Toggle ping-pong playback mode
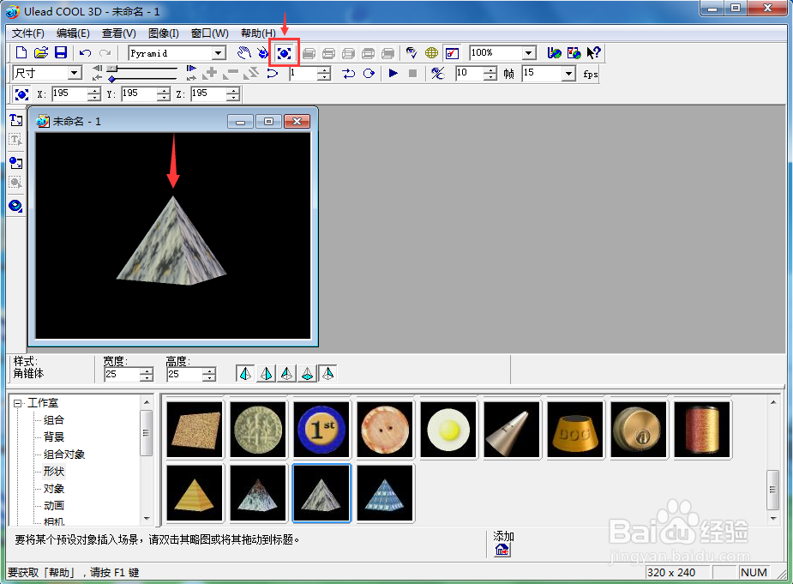 348,74
